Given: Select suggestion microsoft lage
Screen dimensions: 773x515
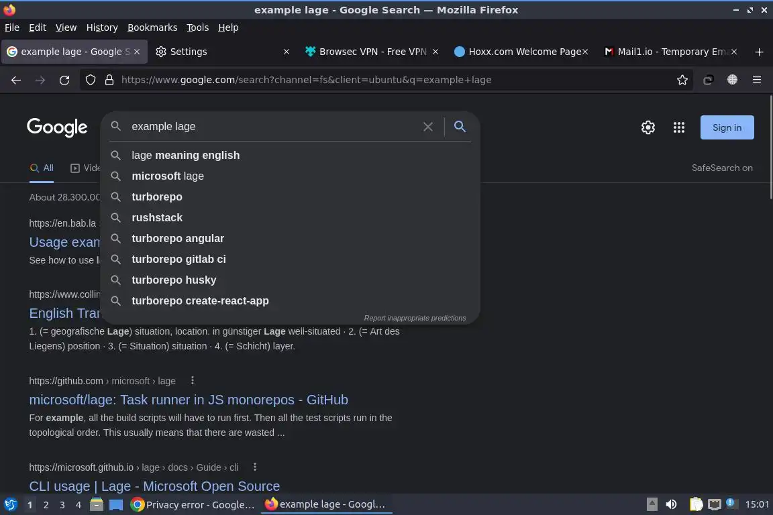Looking at the screenshot, I should point(290,176).
